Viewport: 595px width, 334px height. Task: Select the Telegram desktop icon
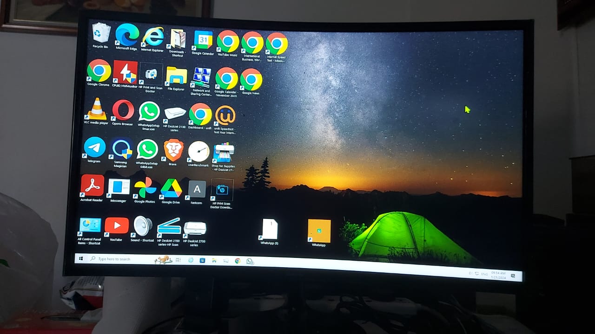(x=94, y=150)
